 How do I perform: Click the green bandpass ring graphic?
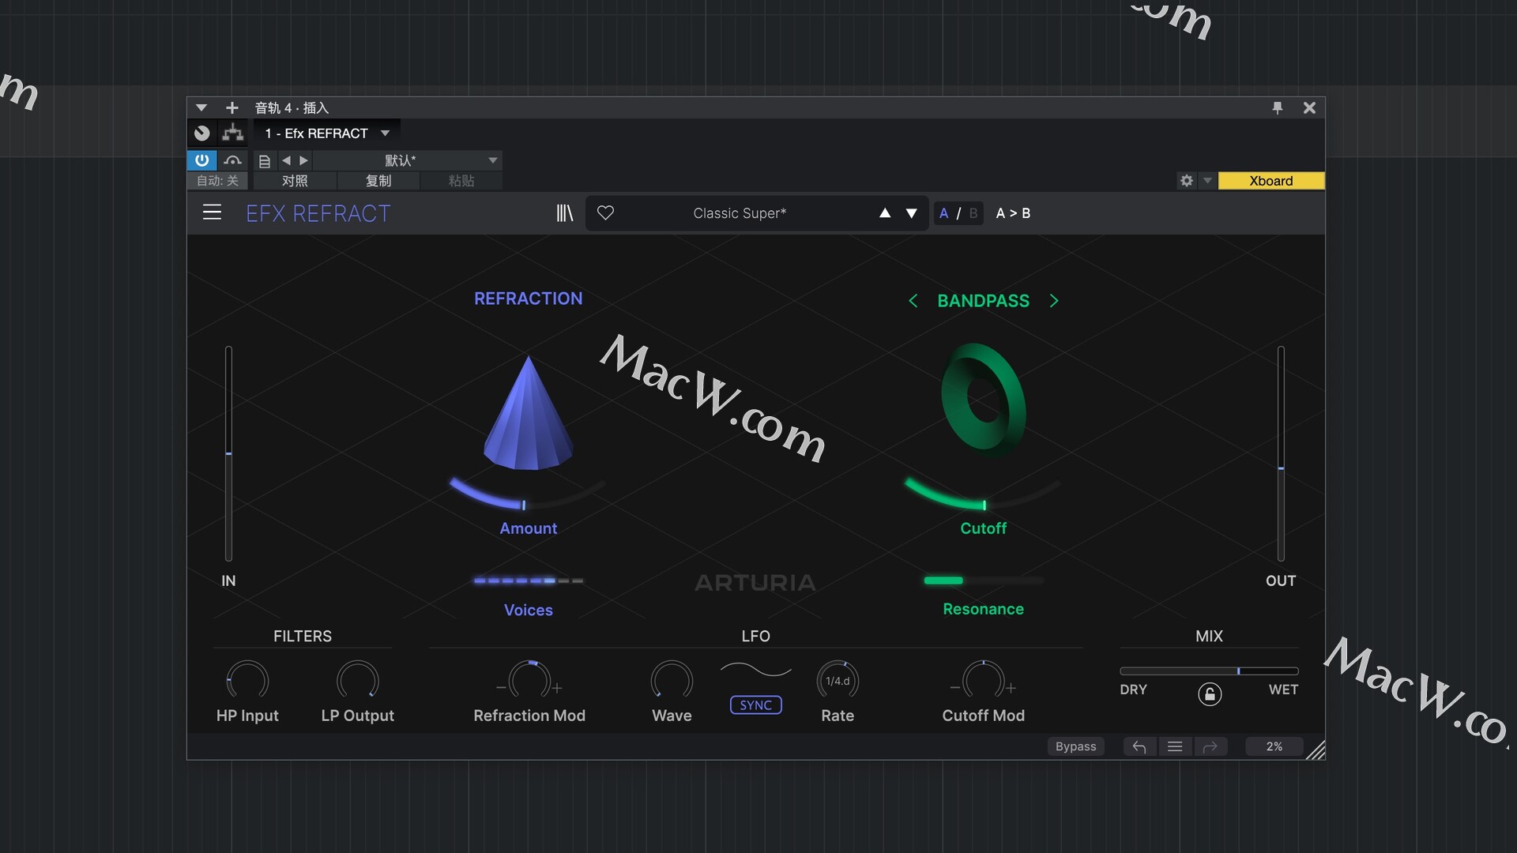984,400
